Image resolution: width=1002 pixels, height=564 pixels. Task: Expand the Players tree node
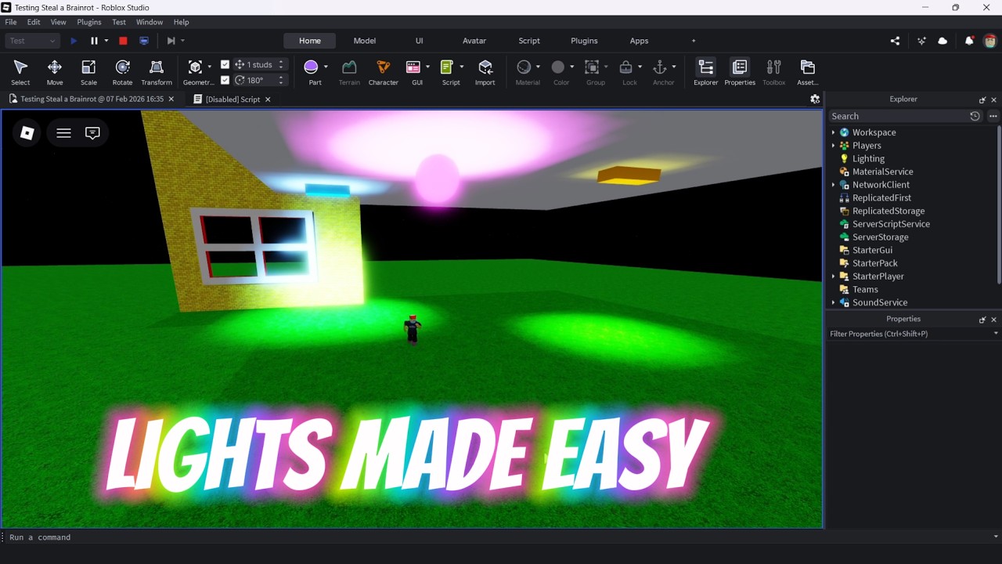click(833, 146)
